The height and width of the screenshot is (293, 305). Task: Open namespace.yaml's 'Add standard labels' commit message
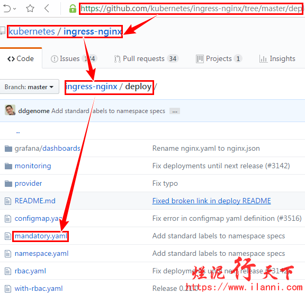coord(219,254)
